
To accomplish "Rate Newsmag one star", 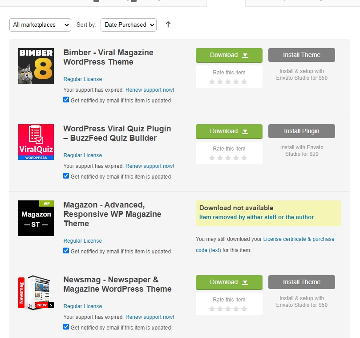I will coord(212,309).
